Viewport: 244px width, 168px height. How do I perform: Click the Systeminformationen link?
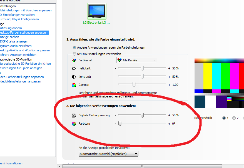11,163
